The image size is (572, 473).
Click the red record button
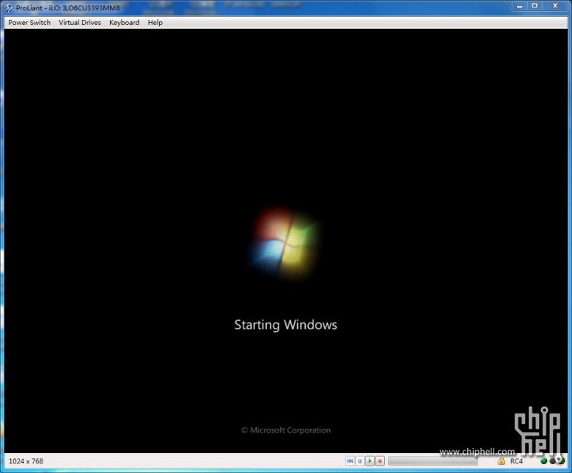click(x=380, y=461)
